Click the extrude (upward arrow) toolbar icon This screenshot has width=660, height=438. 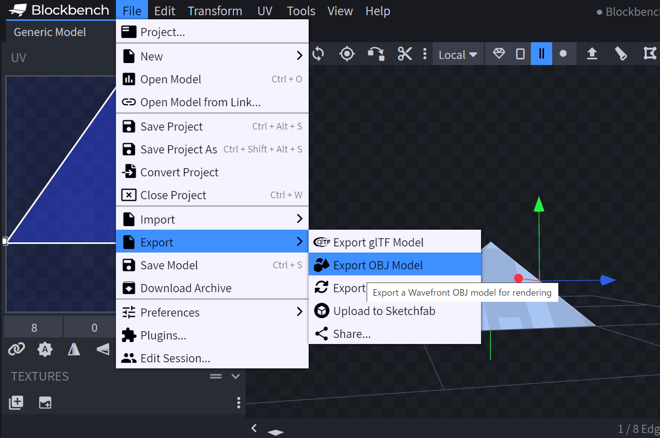(x=592, y=54)
